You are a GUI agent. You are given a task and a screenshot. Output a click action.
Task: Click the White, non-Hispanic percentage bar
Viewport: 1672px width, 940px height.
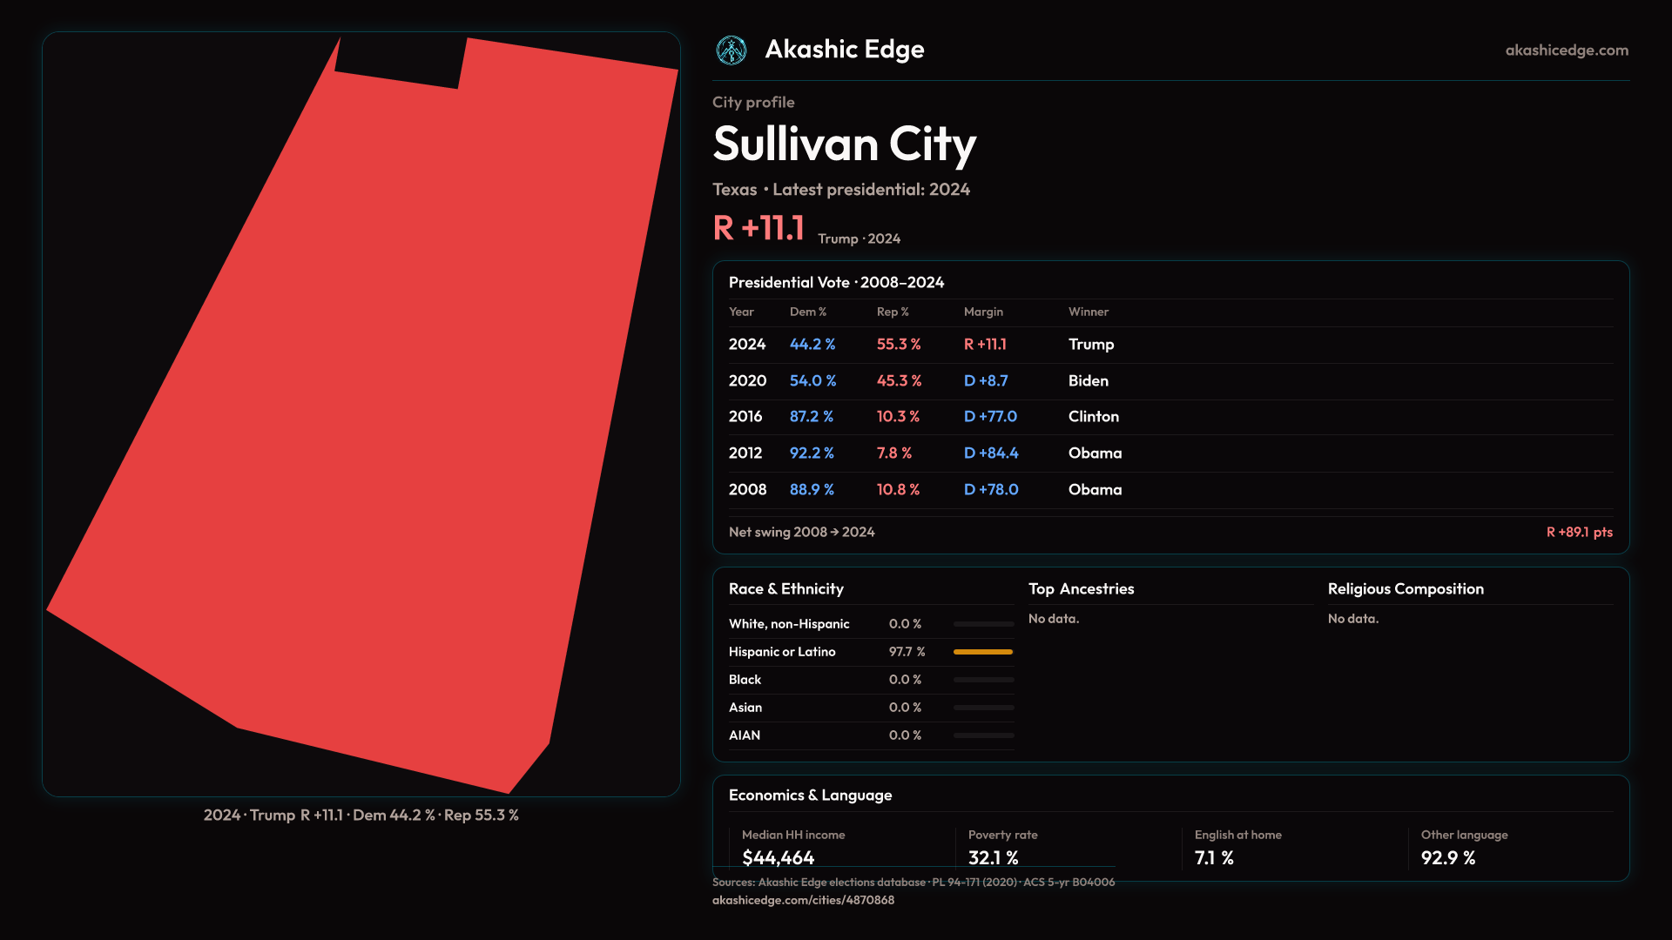click(982, 624)
